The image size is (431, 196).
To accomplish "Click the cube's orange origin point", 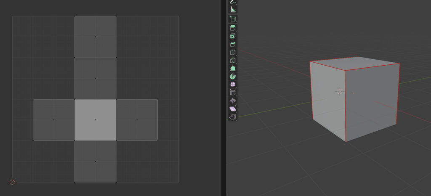I will [354, 93].
